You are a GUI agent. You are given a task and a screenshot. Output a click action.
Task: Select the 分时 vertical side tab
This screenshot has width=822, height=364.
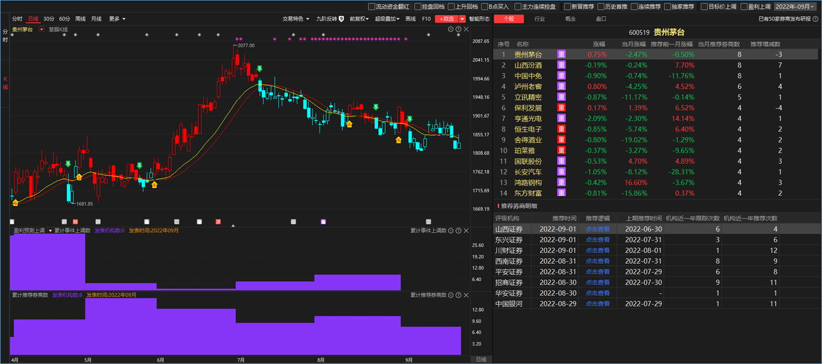[5, 36]
